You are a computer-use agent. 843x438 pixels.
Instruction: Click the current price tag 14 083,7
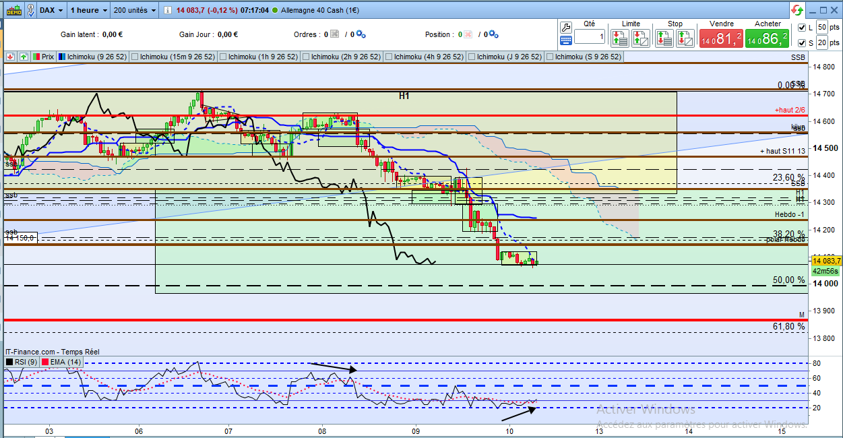825,261
